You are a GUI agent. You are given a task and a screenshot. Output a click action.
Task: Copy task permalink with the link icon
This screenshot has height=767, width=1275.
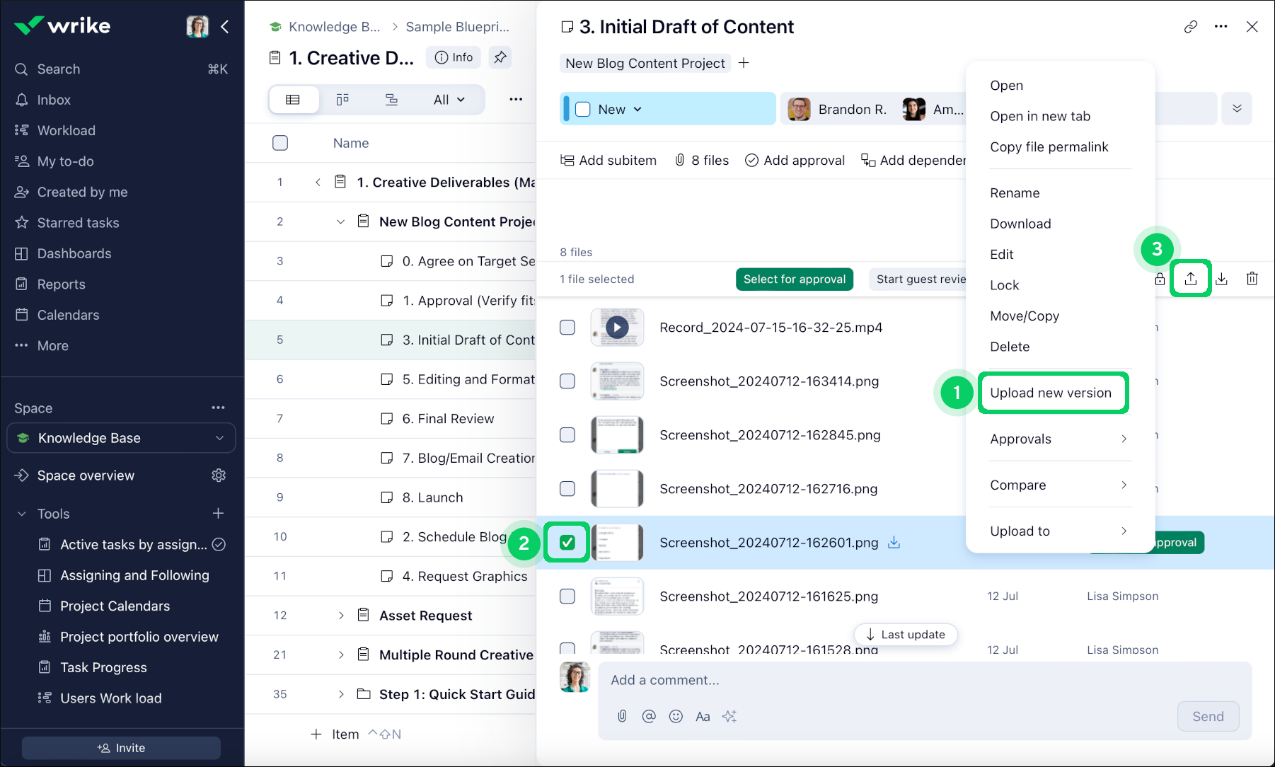coord(1191,27)
